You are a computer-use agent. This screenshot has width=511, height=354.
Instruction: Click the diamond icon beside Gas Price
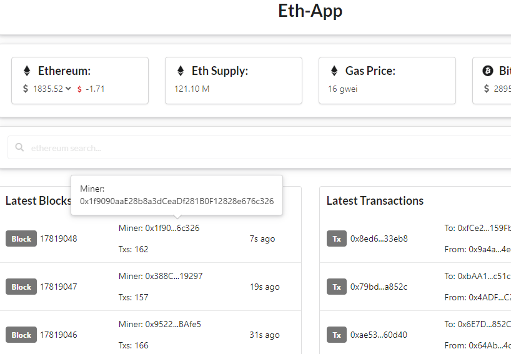pos(334,71)
